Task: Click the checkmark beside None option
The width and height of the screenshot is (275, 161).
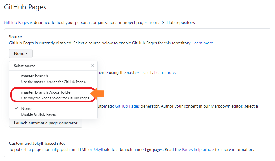Action: [x=17, y=108]
